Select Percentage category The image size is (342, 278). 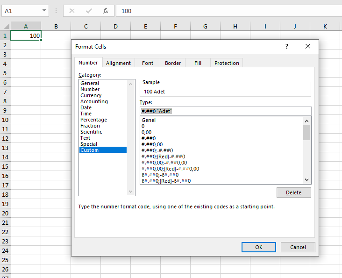[93, 120]
